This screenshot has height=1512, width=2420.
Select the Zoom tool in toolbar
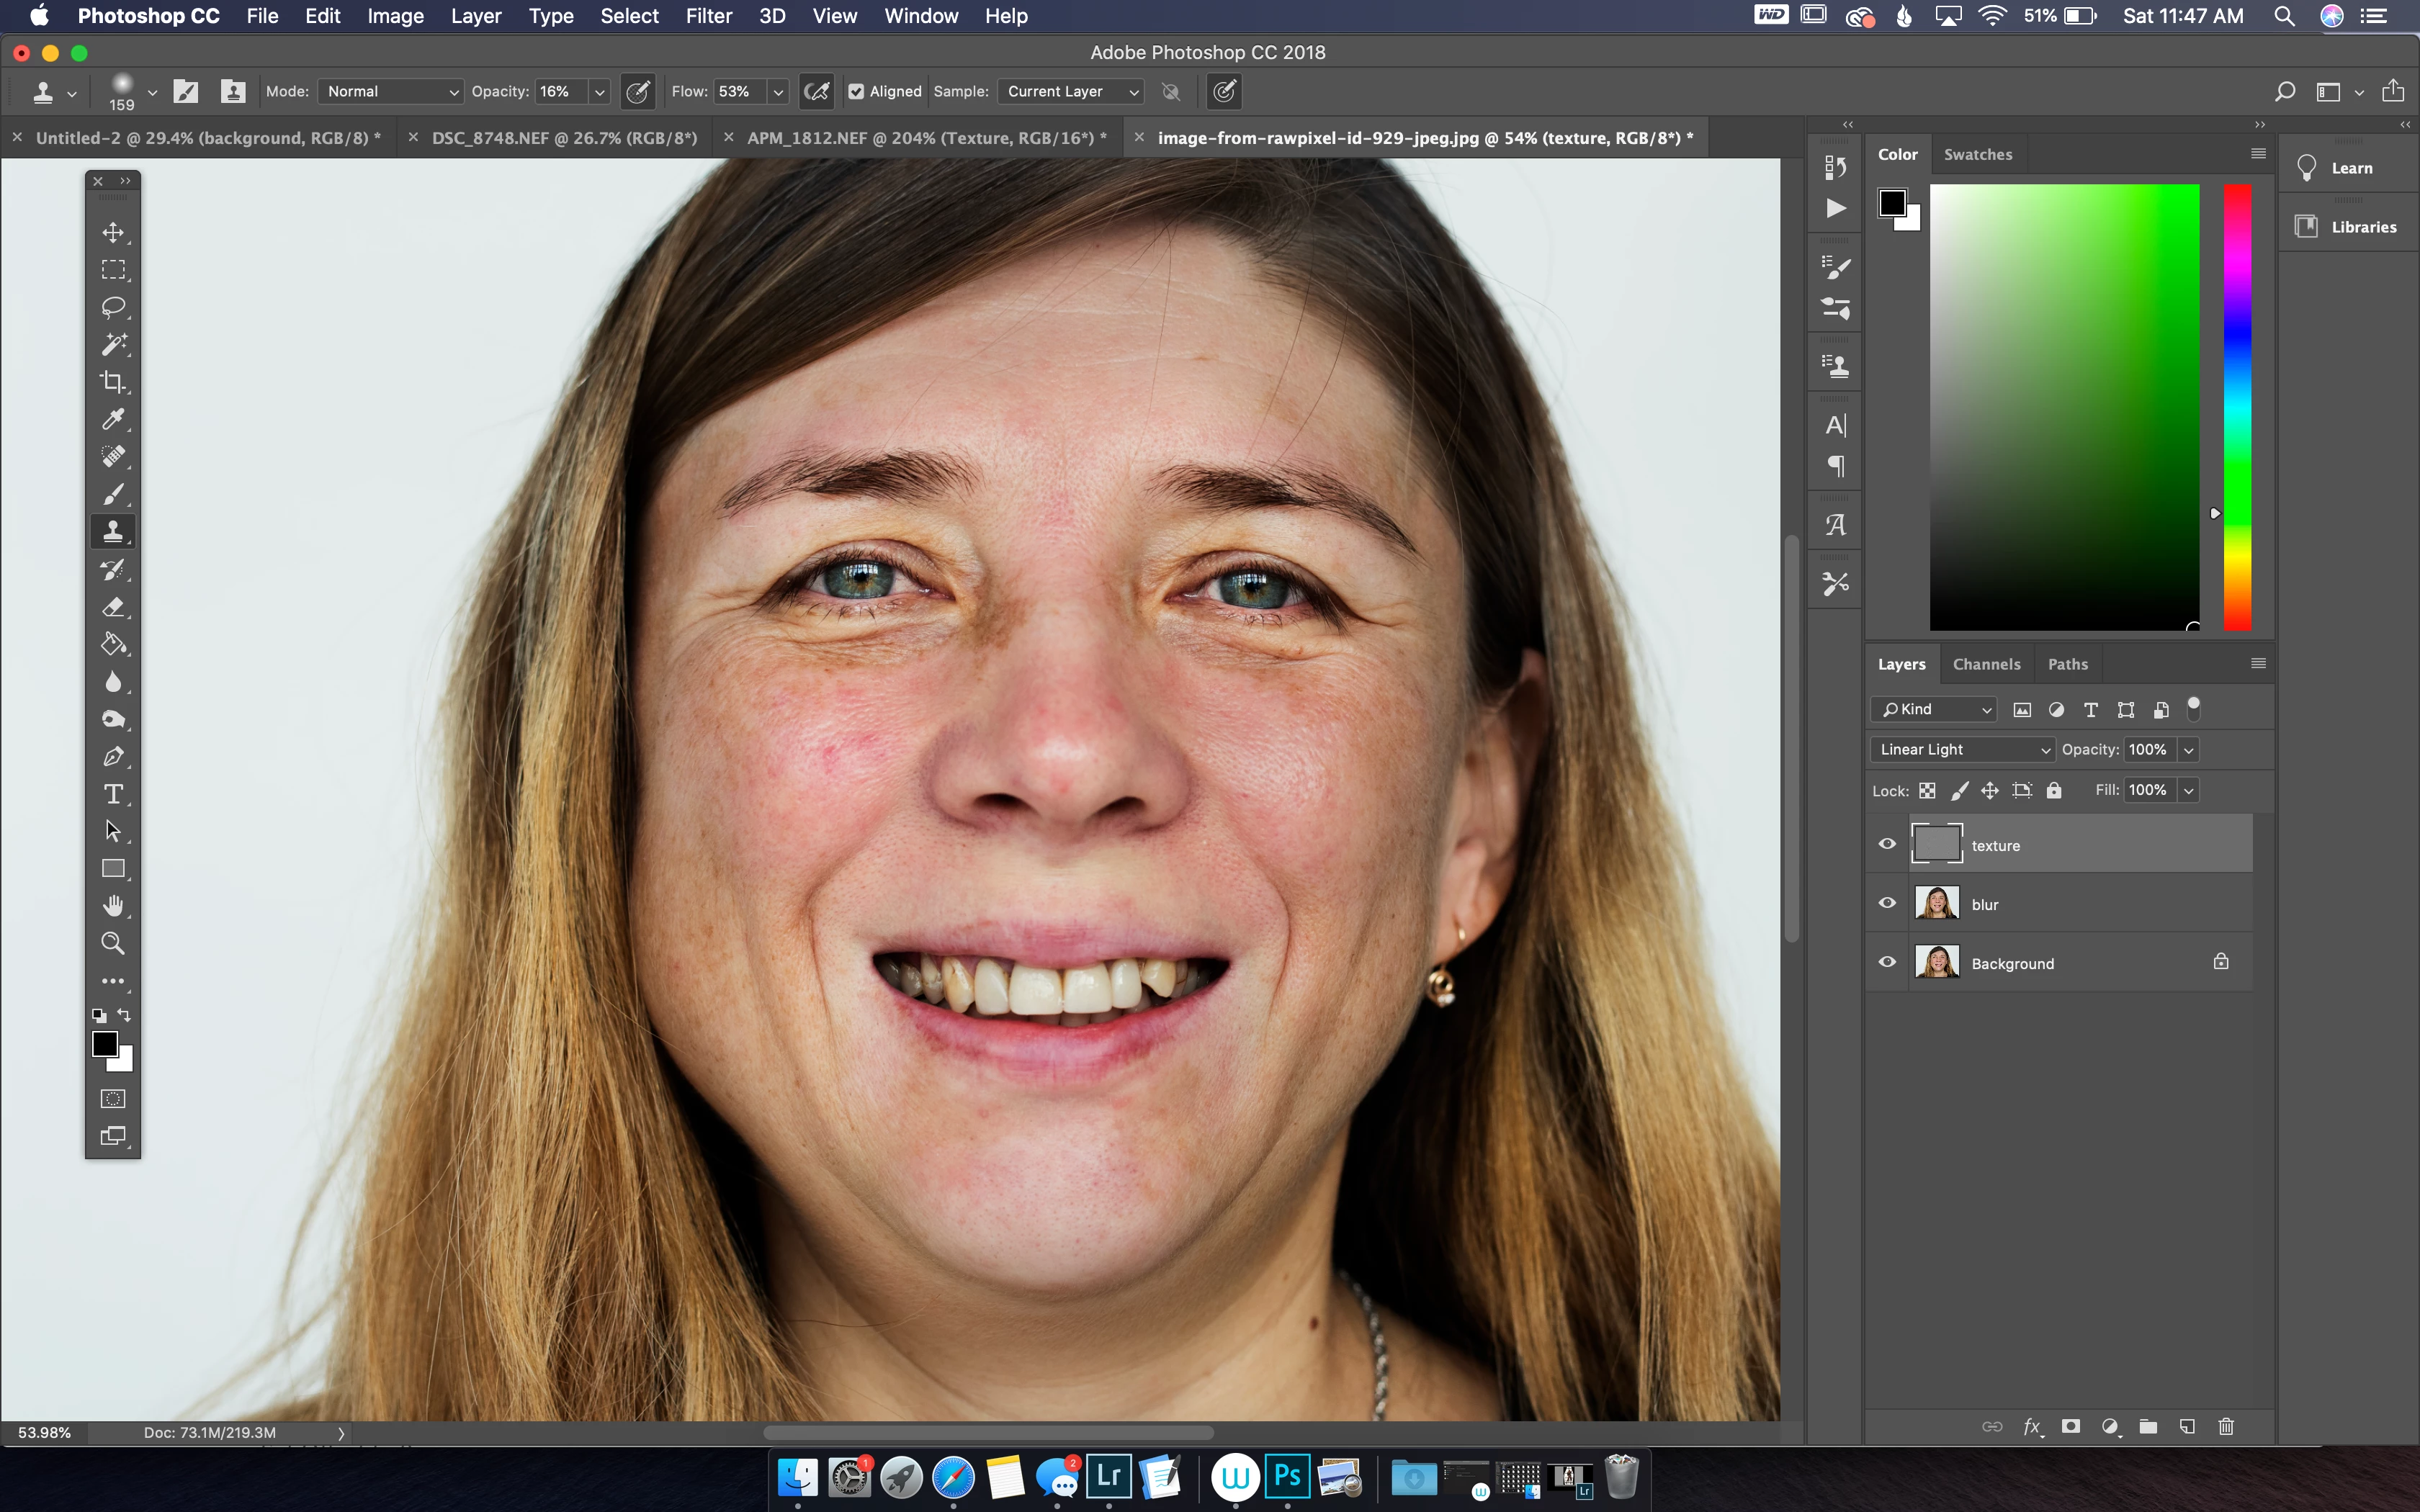(x=113, y=943)
